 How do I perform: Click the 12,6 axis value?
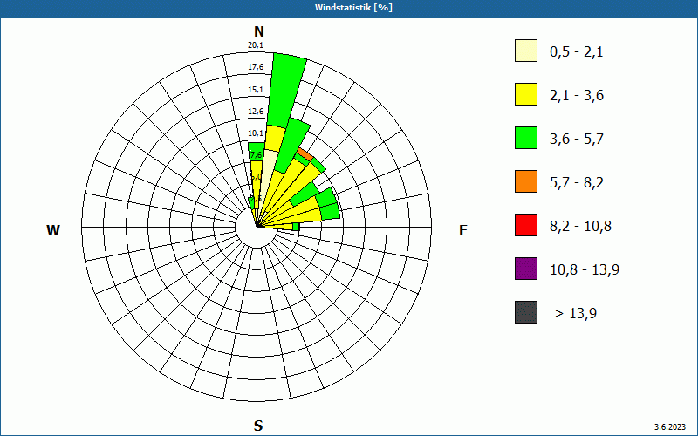click(x=256, y=112)
